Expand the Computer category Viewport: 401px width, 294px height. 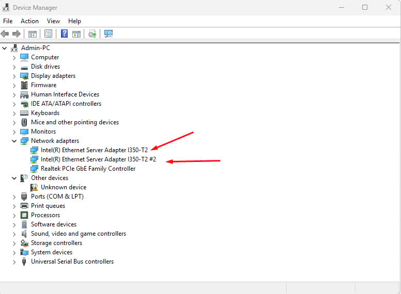click(x=14, y=58)
